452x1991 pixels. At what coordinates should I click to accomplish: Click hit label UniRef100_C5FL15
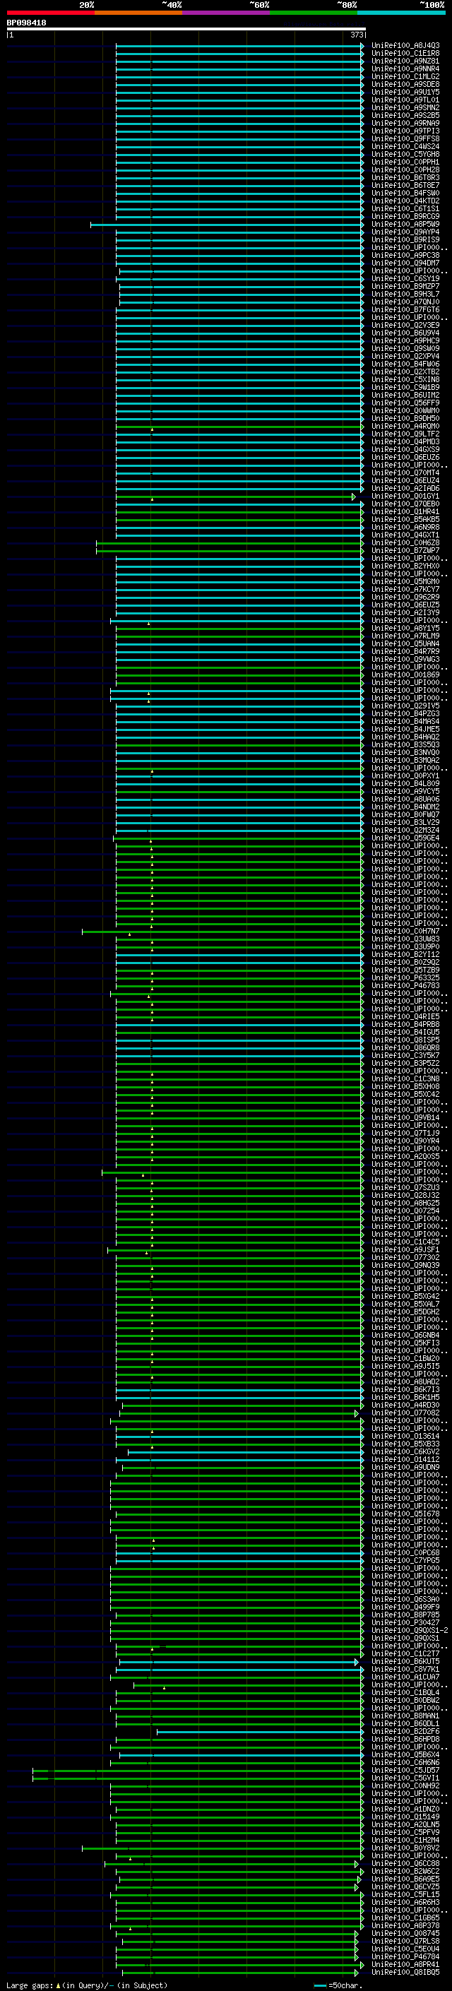[x=405, y=1894]
